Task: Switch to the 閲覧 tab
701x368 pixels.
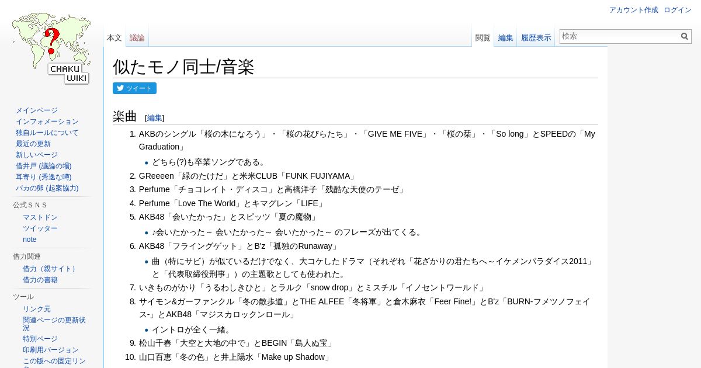Action: 483,38
